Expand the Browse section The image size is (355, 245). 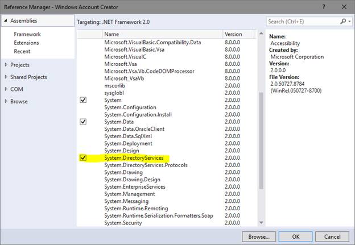(6, 102)
